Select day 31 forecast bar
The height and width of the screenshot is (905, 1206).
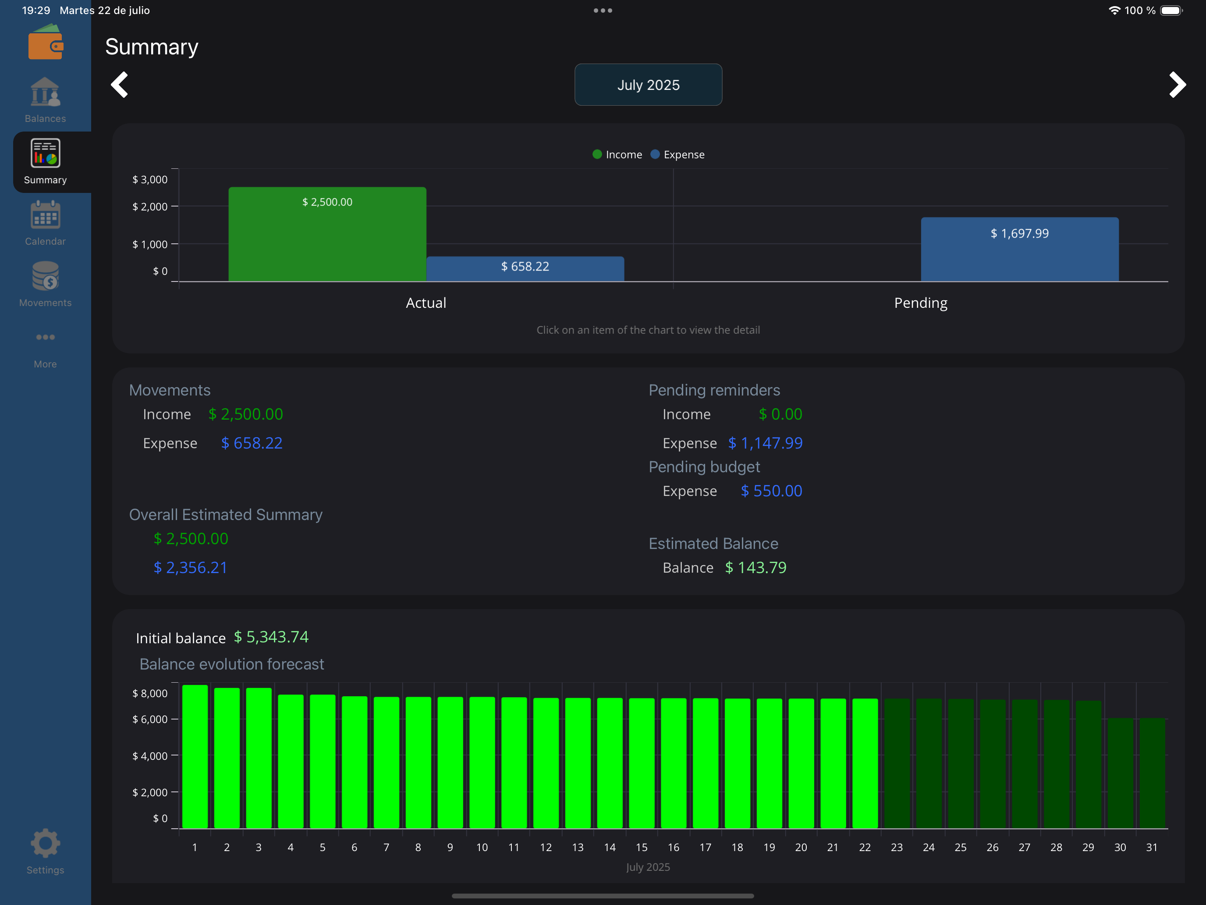point(1152,773)
